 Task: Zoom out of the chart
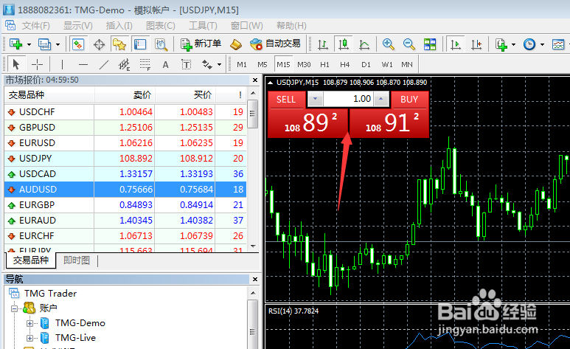pos(409,44)
